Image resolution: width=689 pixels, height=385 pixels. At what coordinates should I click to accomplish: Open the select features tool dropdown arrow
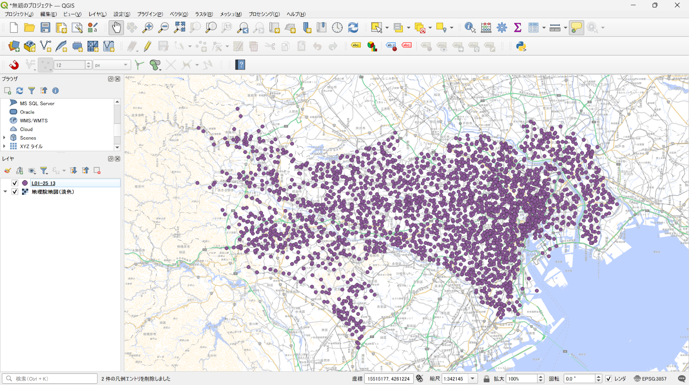point(387,28)
